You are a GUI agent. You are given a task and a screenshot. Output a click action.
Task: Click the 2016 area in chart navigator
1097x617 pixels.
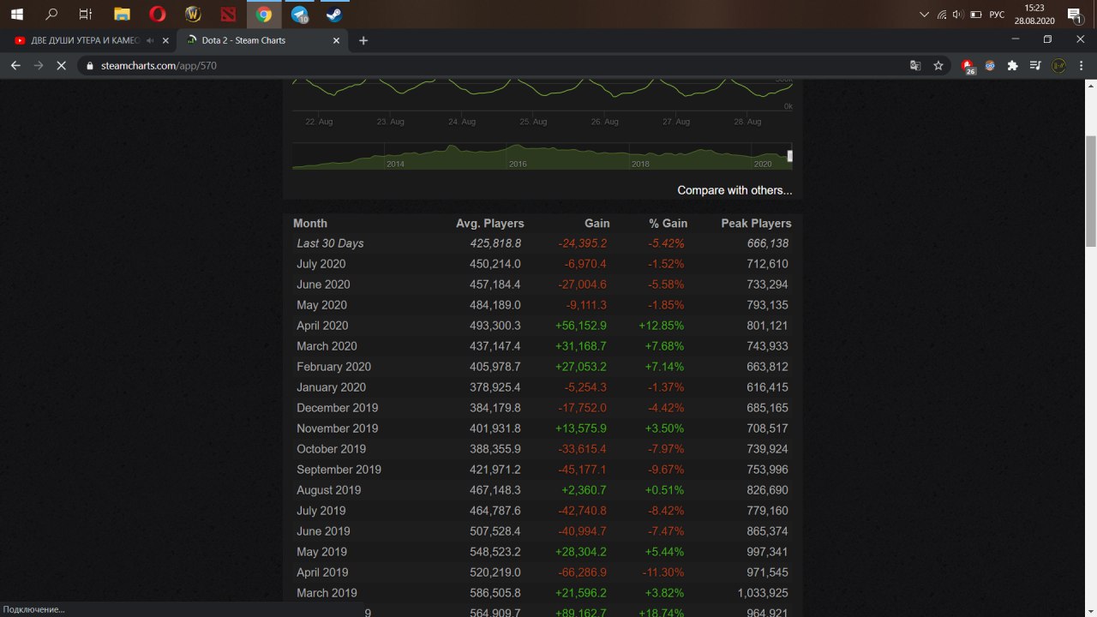(518, 163)
